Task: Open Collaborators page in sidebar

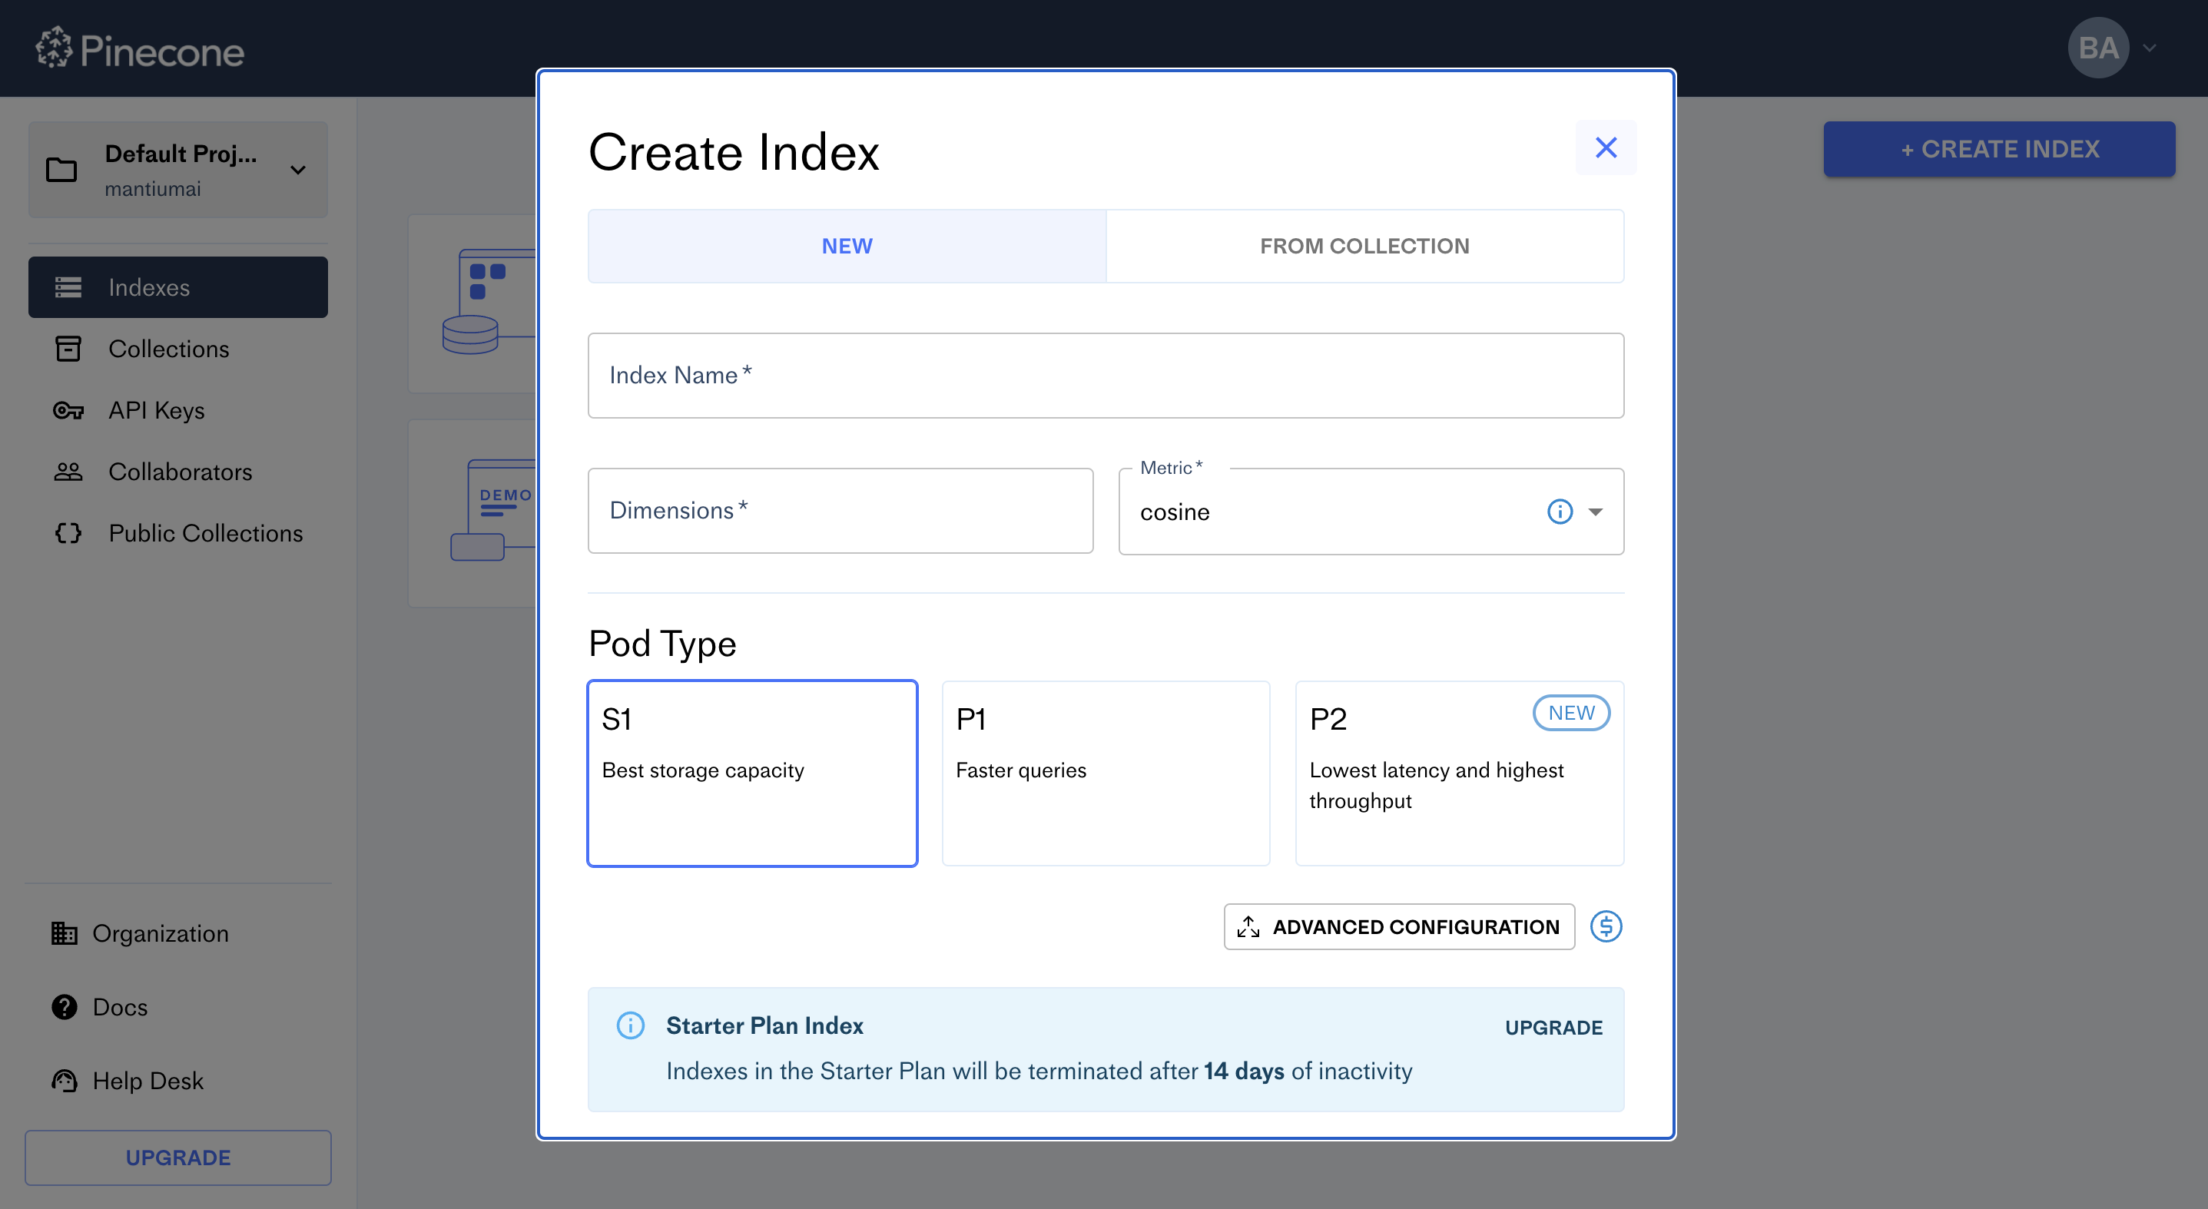Action: coord(180,472)
